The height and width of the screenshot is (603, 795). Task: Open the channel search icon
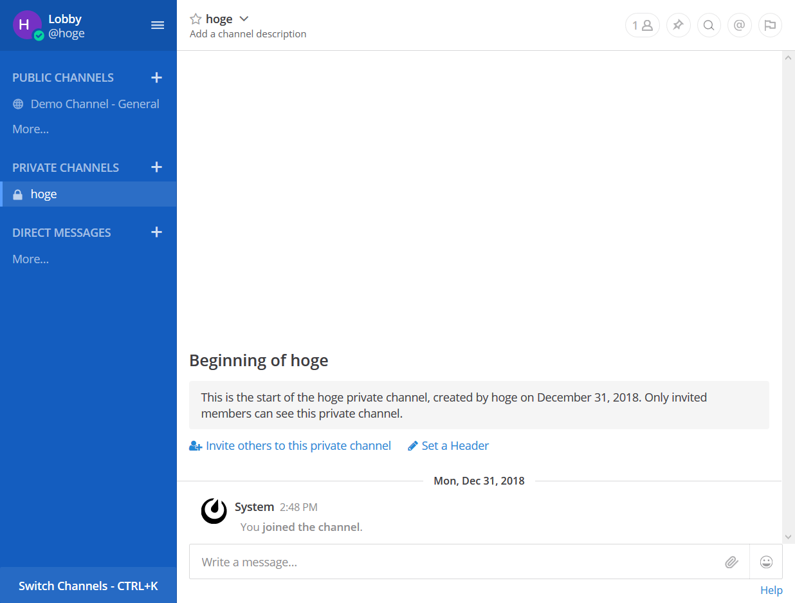(x=709, y=25)
